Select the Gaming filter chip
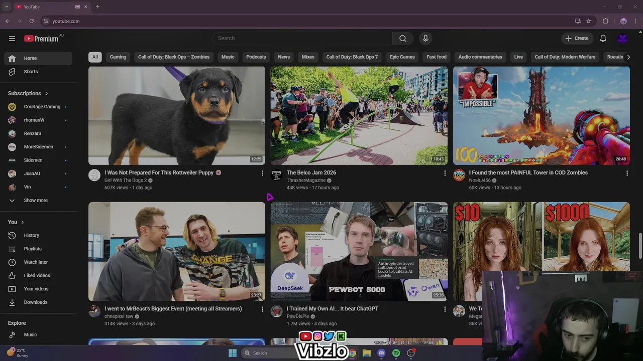The image size is (643, 361). (x=118, y=57)
